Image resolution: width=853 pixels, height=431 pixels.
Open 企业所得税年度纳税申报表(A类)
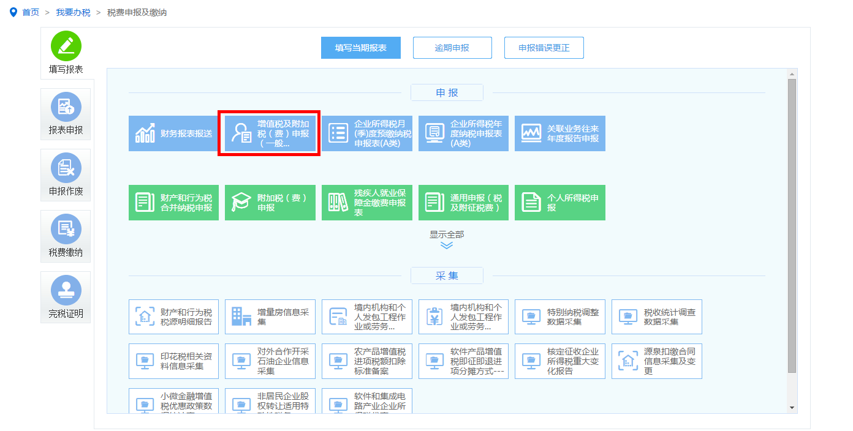[463, 133]
